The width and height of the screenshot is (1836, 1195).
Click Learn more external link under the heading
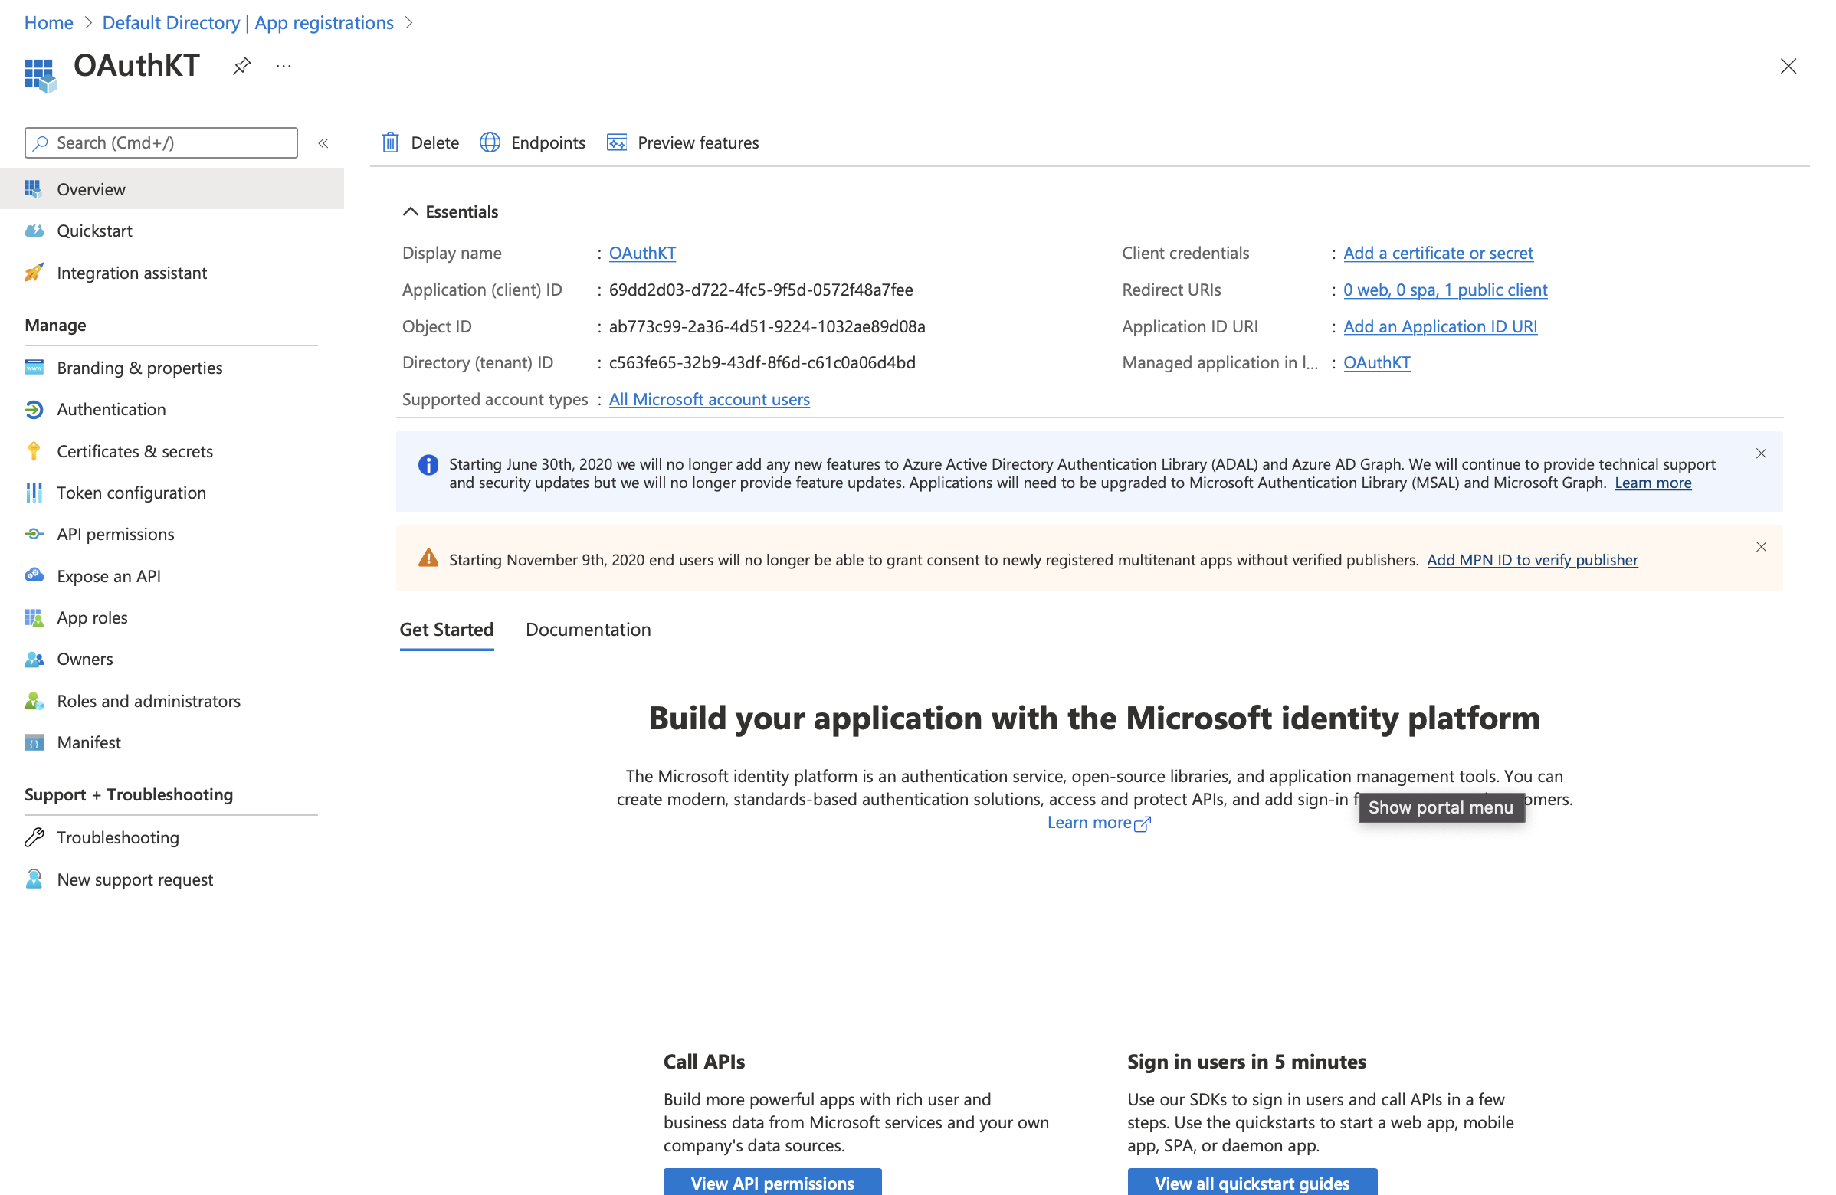[x=1099, y=823]
